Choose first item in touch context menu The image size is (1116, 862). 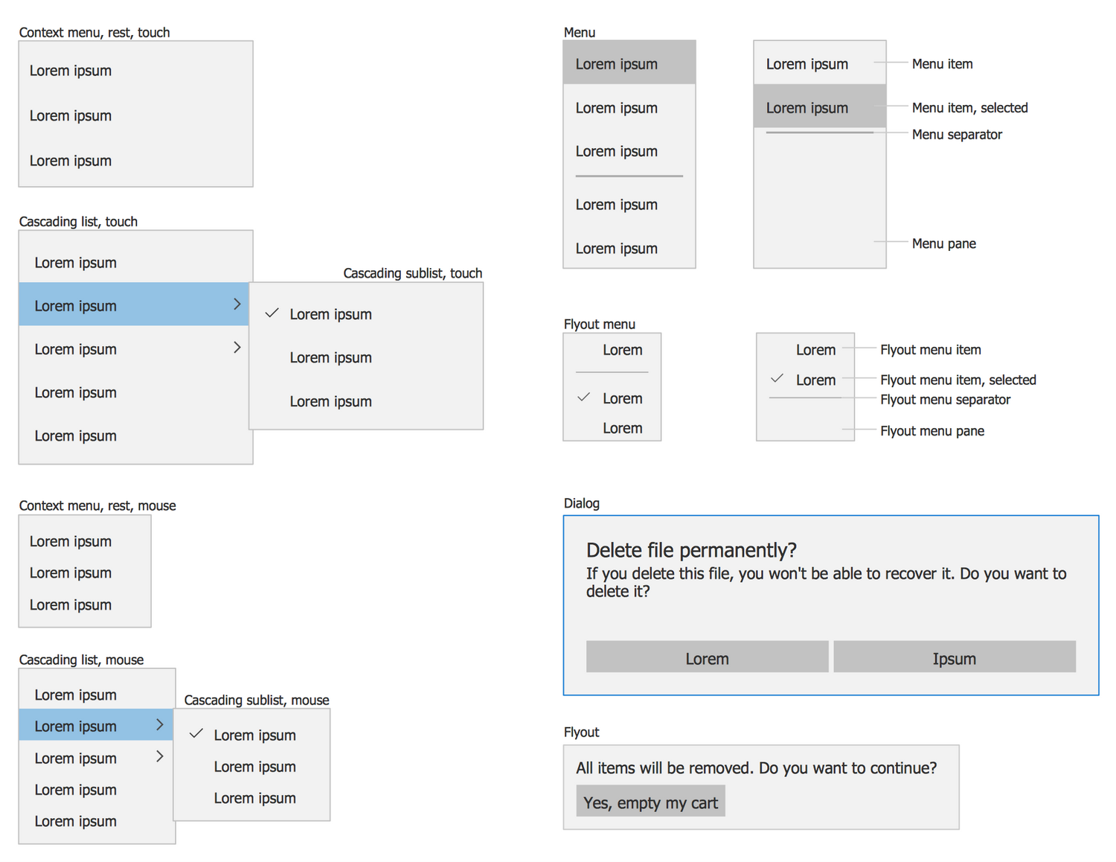pos(71,71)
